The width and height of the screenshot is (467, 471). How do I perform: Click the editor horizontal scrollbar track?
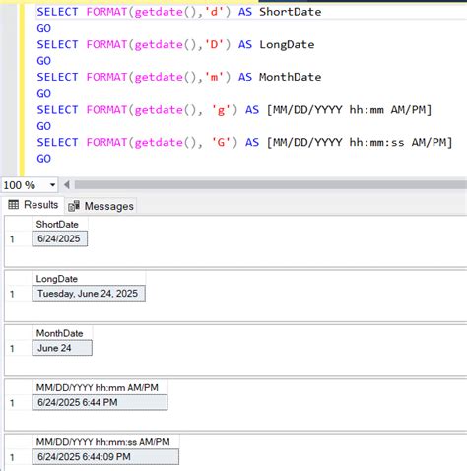(x=271, y=185)
